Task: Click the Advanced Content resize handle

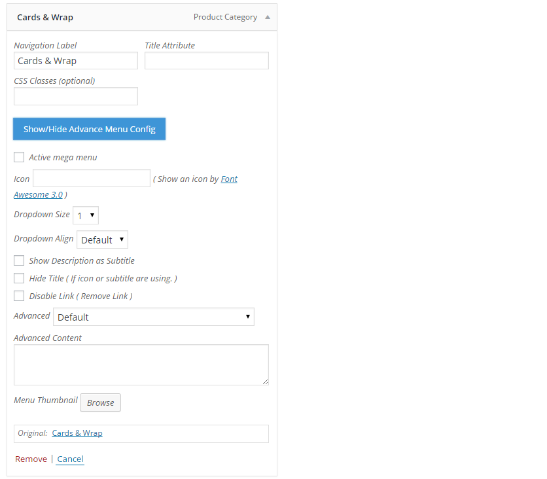Action: [x=266, y=382]
